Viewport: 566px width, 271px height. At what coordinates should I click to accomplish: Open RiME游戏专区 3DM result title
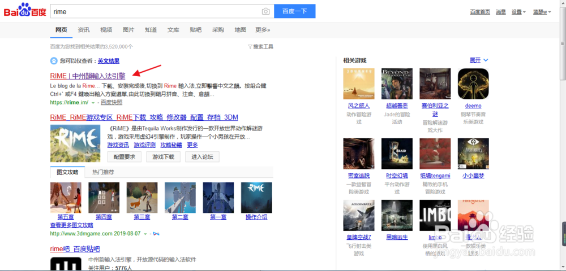[144, 117]
